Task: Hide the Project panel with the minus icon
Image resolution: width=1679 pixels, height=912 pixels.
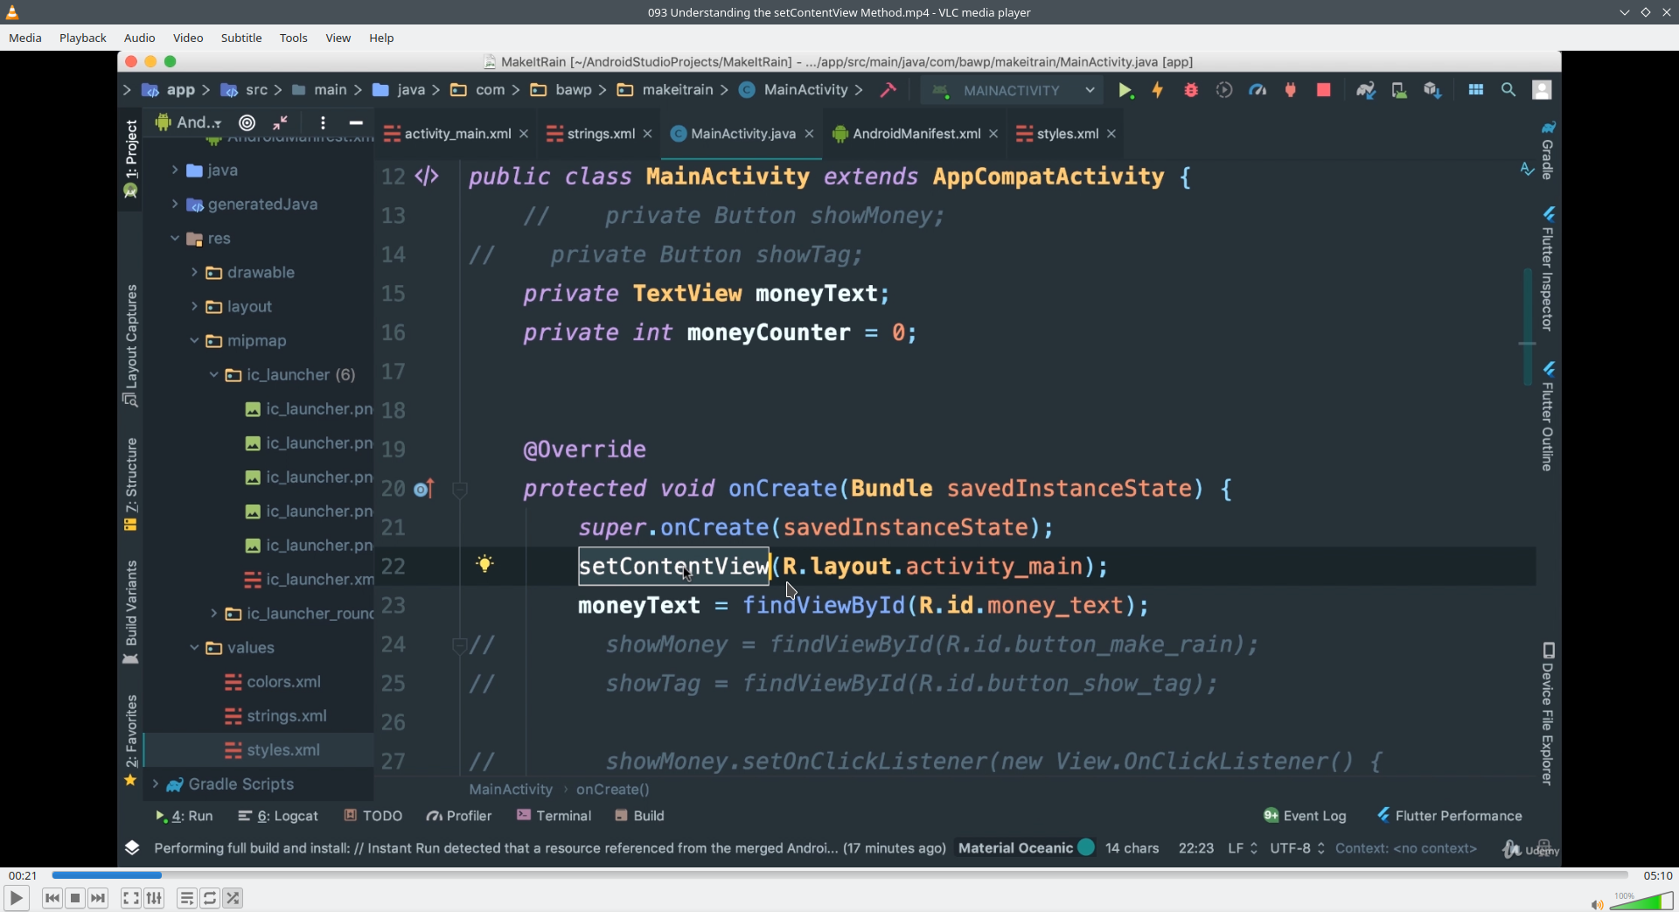Action: pyautogui.click(x=356, y=122)
